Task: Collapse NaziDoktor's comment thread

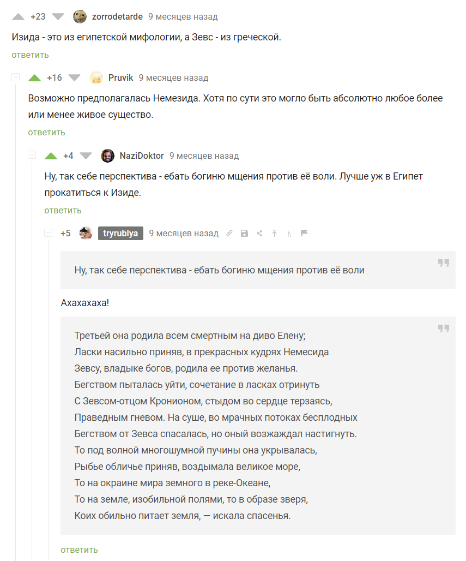Action: 32,156
